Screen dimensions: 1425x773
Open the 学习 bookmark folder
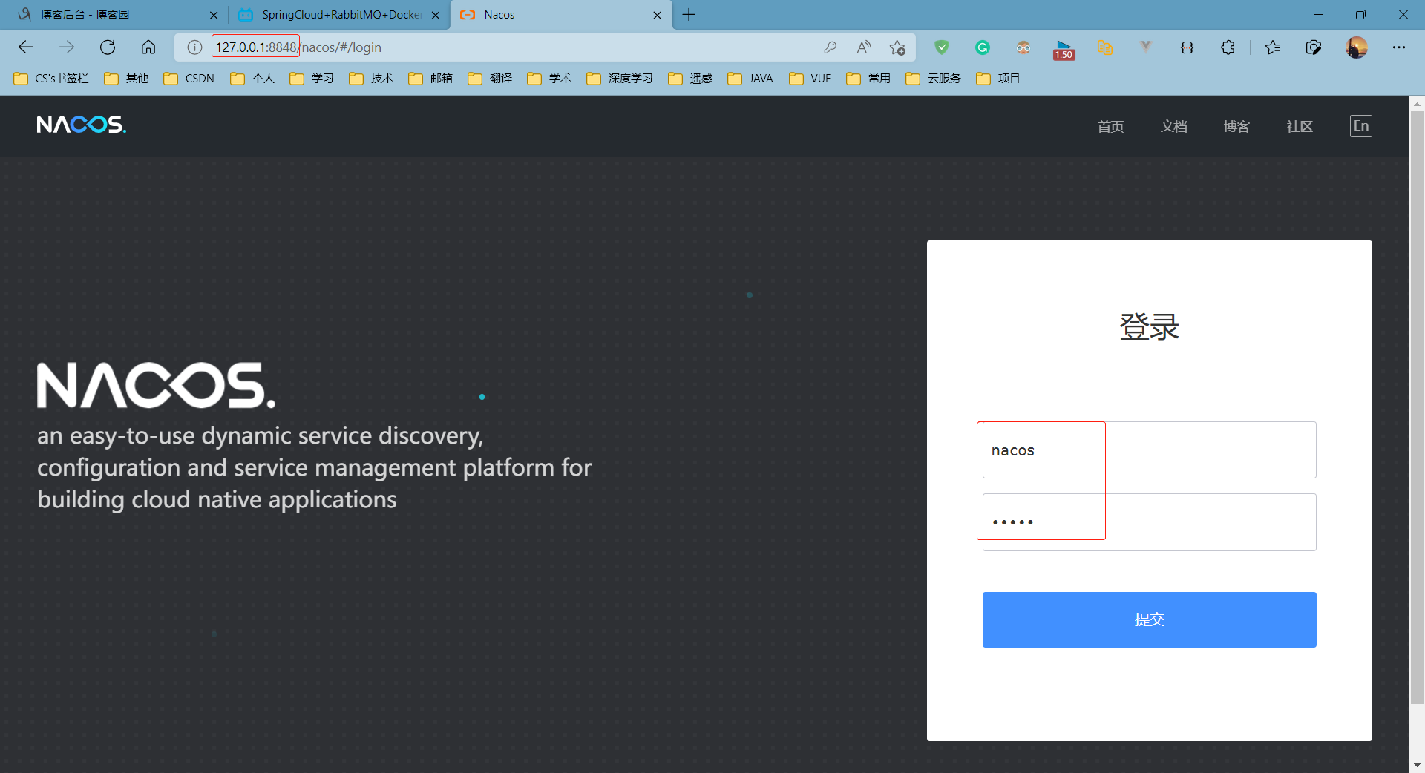tap(312, 79)
